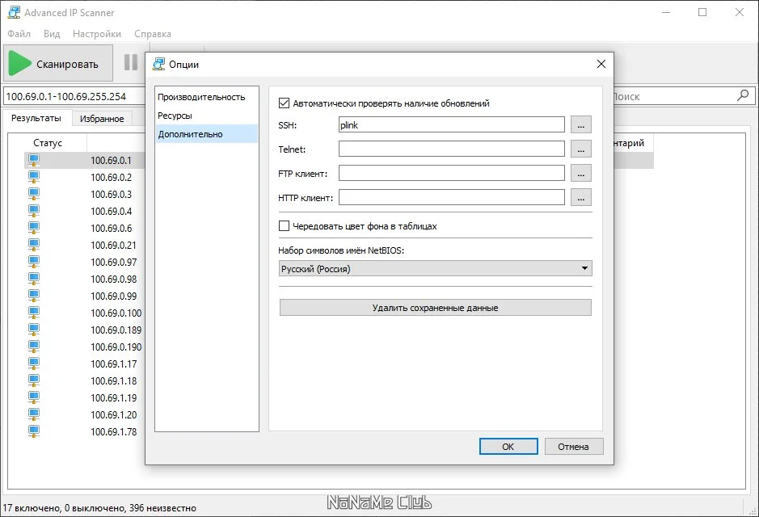Viewport: 759px width, 517px height.
Task: Select Дополнительно in options list
Action: [x=206, y=134]
